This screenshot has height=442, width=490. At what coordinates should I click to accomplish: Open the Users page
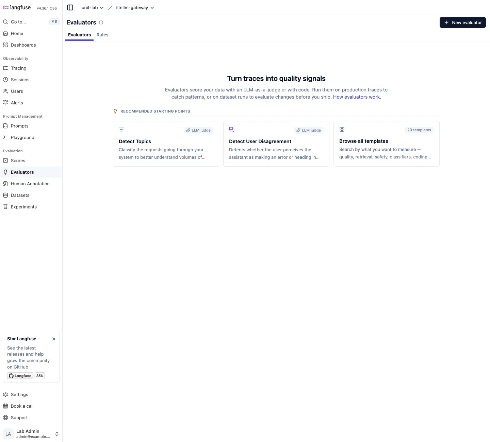pos(31,91)
